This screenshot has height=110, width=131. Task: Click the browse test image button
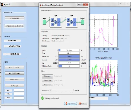pos(14,67)
